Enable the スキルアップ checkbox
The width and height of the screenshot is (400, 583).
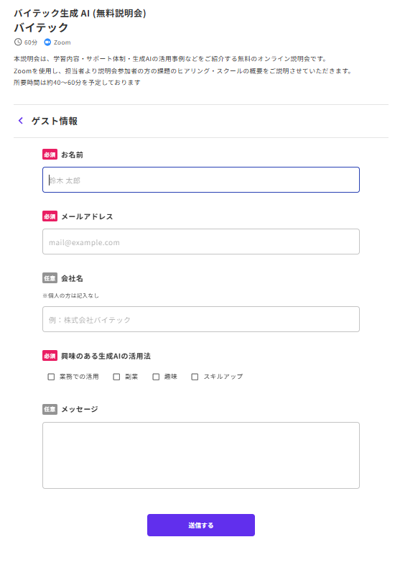[195, 377]
